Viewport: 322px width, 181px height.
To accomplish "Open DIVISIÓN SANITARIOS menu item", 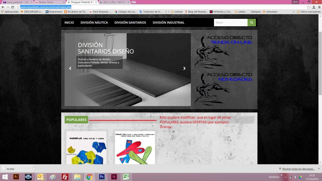I will pyautogui.click(x=130, y=23).
